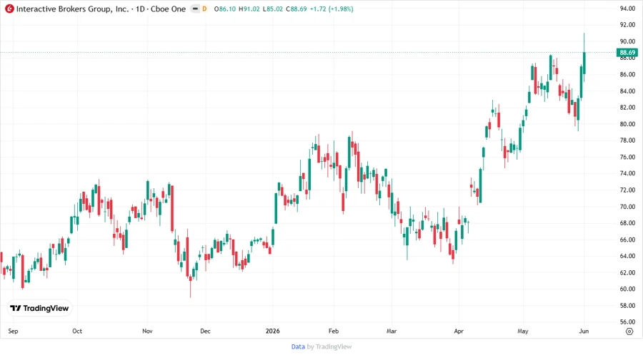Click the close value C88.69
The image size is (643, 355).
296,9
